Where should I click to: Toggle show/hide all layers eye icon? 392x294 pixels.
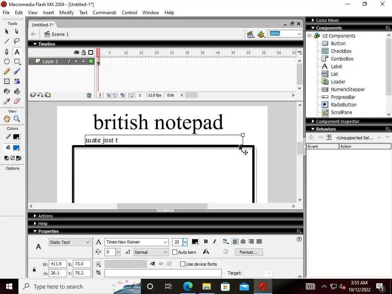[76, 52]
